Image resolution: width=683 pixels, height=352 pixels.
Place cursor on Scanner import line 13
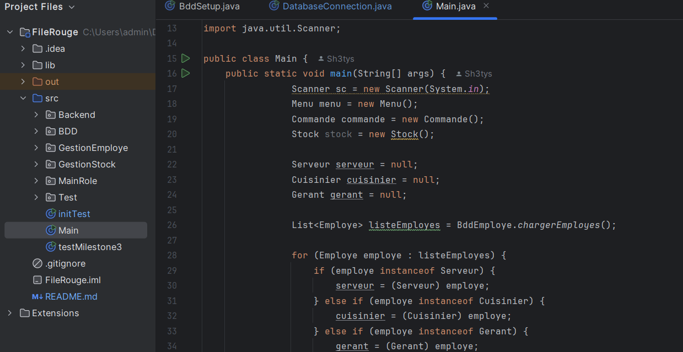pos(272,28)
